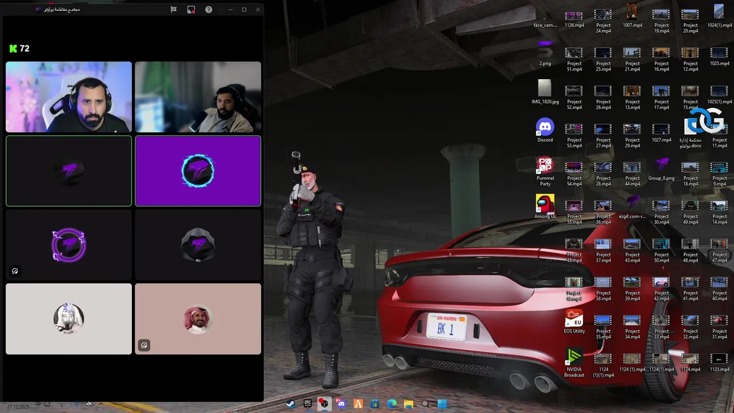Open Discord from taskbar with 9+ badge
This screenshot has height=413, width=734.
[341, 404]
